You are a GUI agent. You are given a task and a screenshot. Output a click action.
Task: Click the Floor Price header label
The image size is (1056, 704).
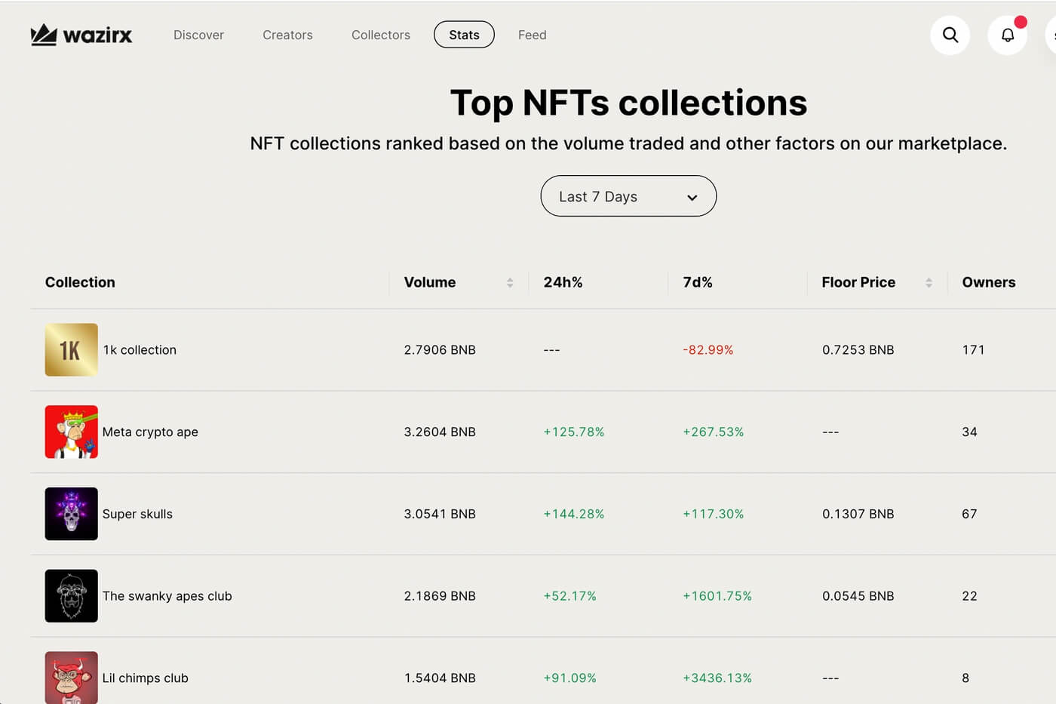tap(858, 282)
